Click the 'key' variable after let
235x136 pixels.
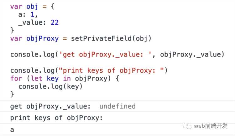coord(53,79)
